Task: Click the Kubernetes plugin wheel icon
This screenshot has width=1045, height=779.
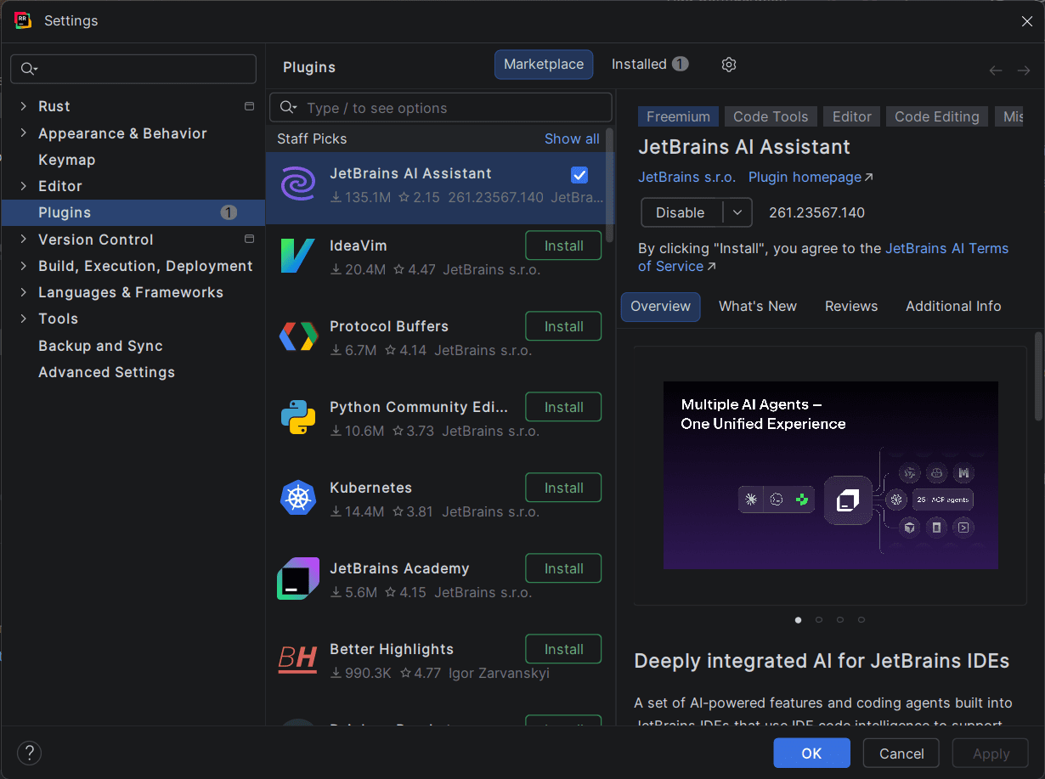Action: tap(298, 498)
